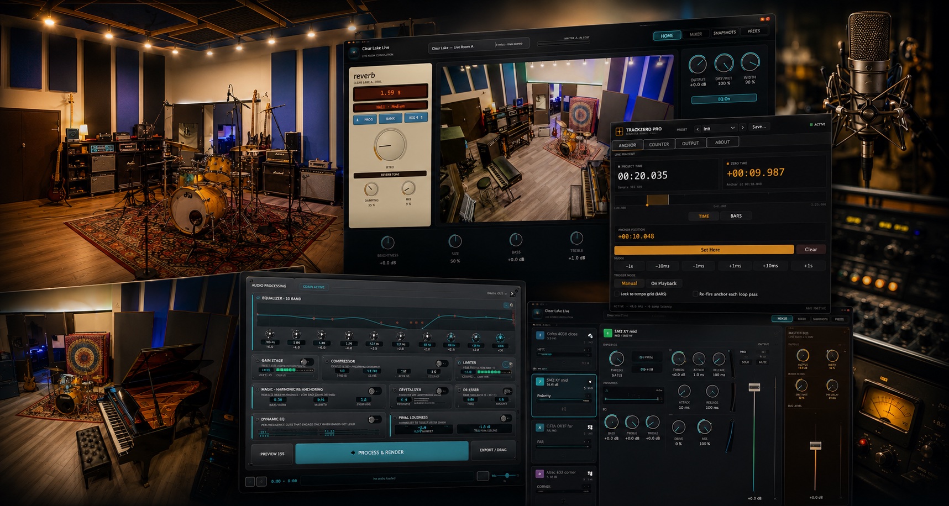Click the Drive knob showing 0 %
The height and width of the screenshot is (506, 949).
[x=679, y=427]
